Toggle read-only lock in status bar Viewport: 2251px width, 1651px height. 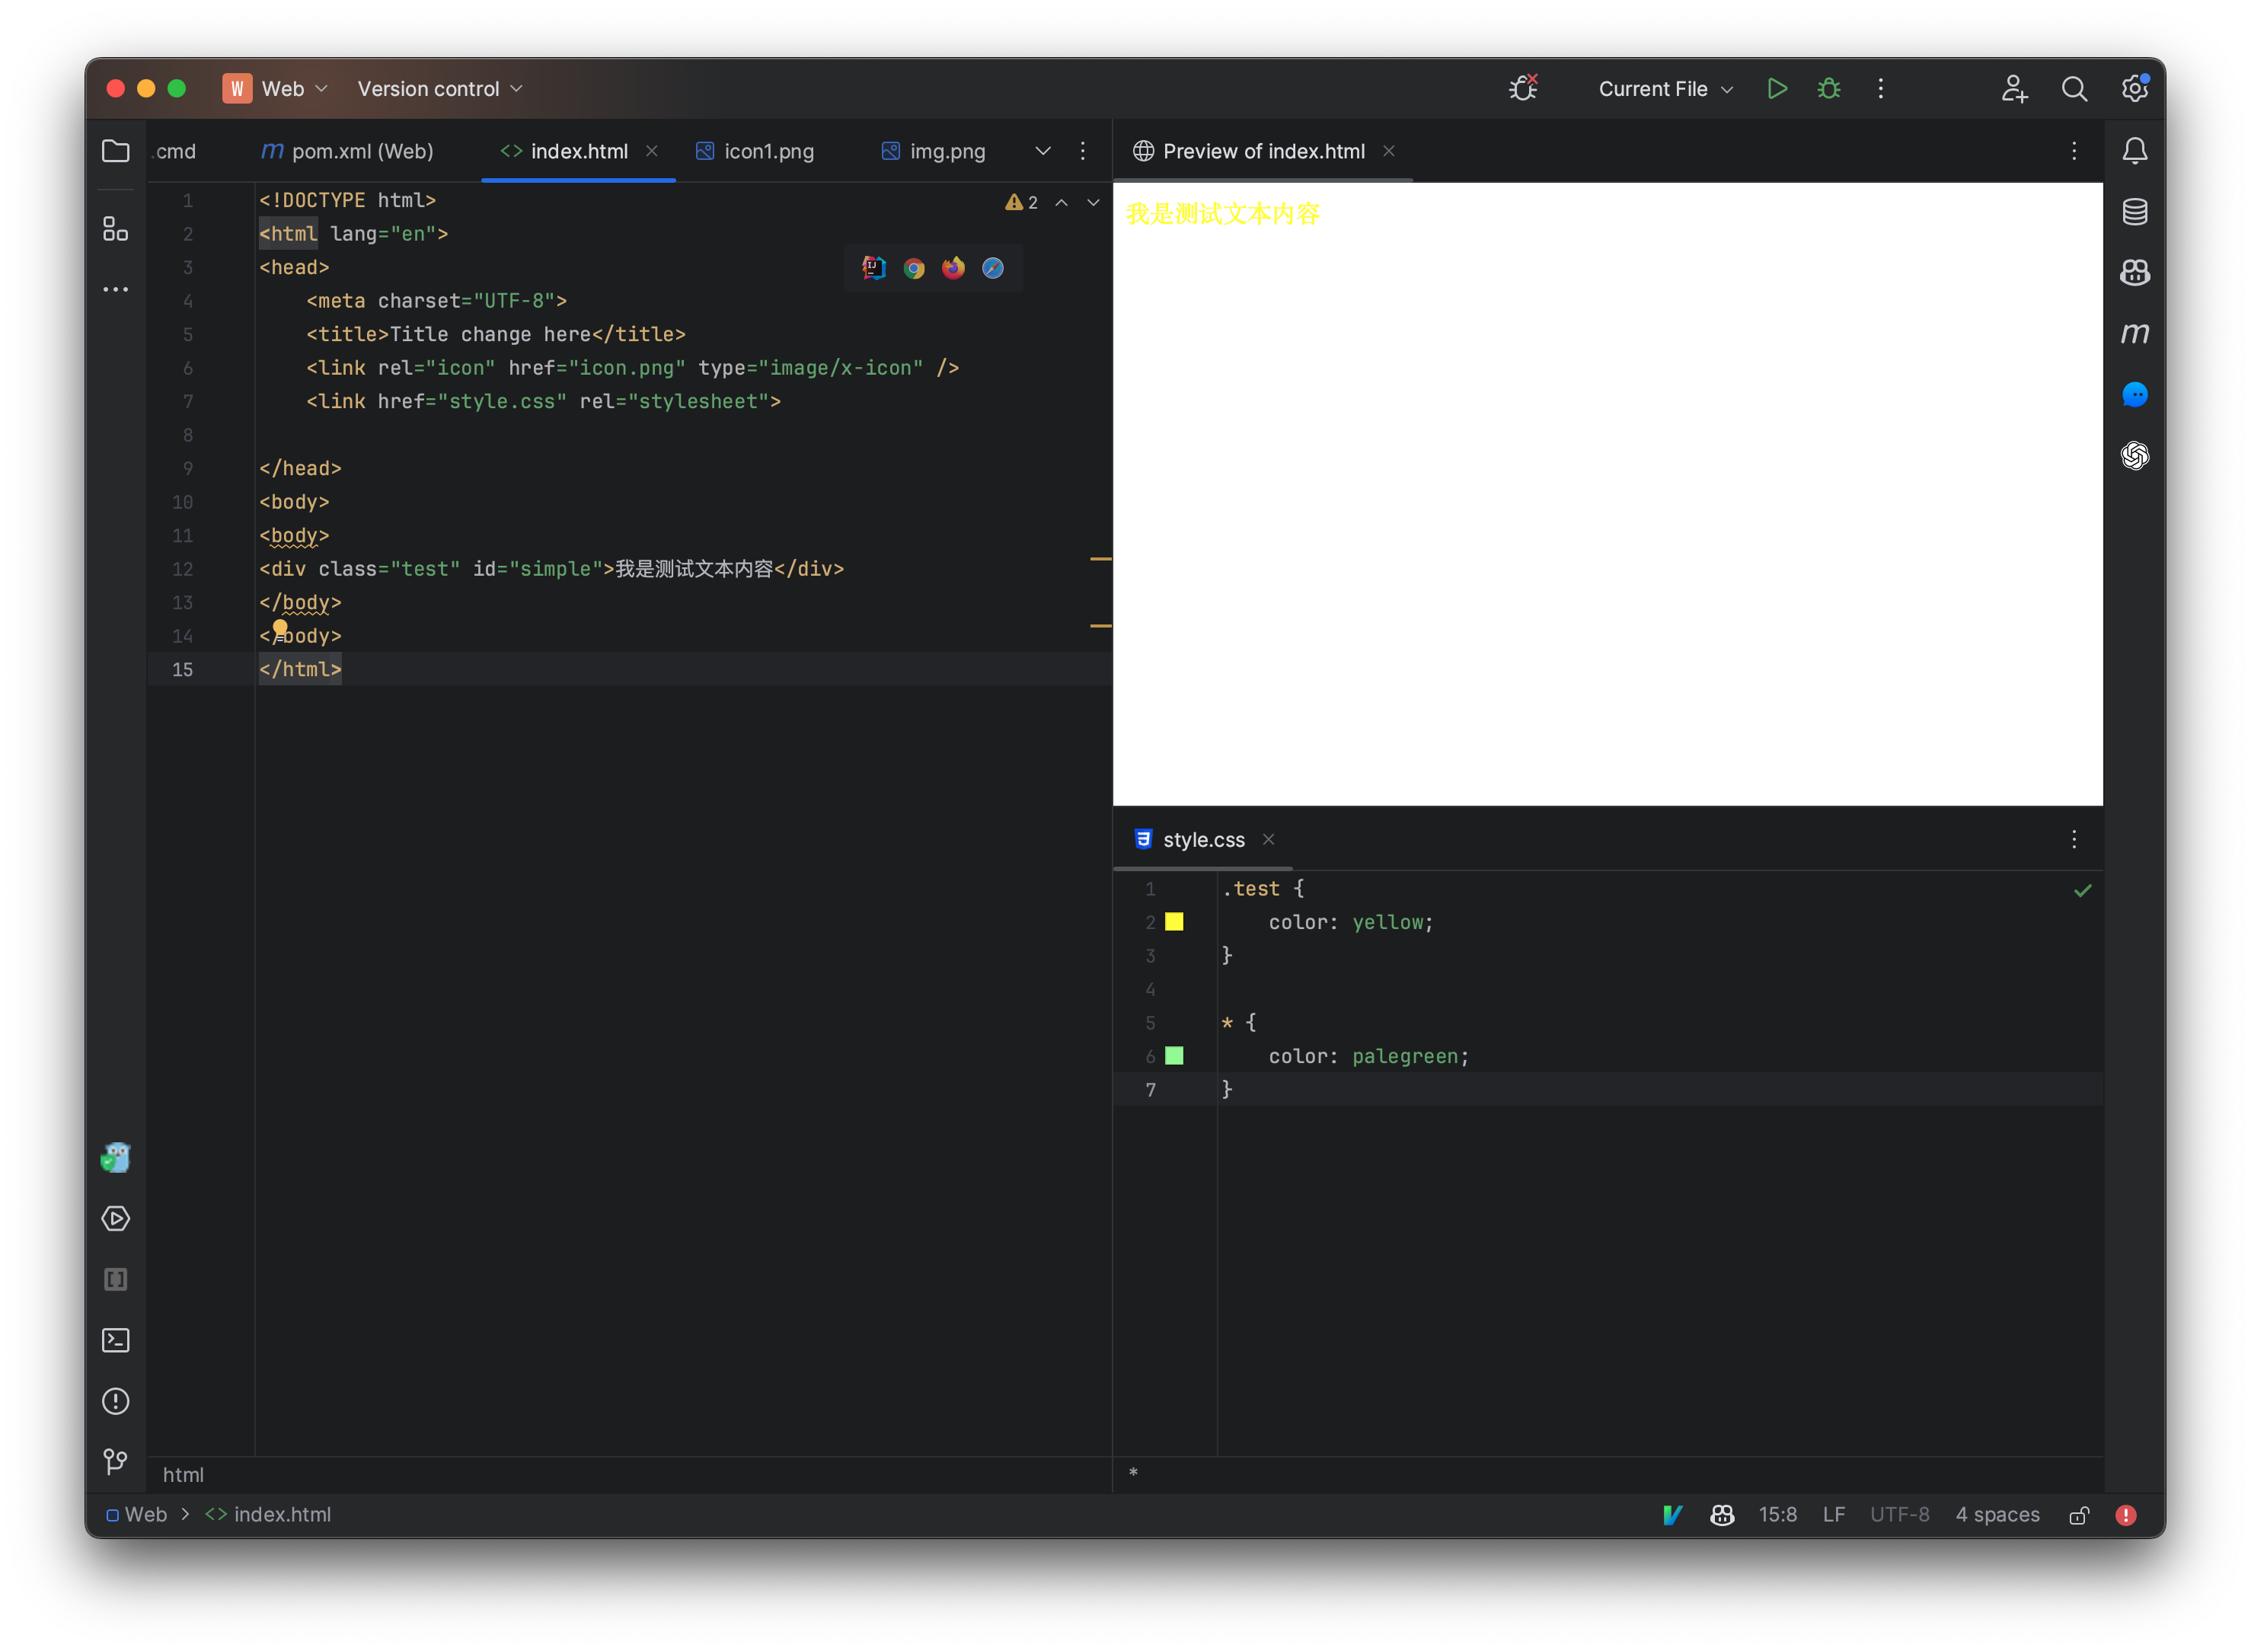tap(2079, 1515)
